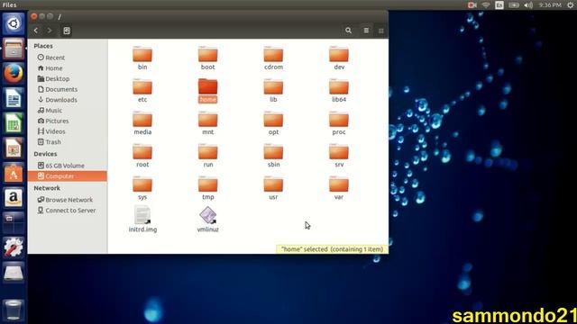Screen dimensions: 577x324
Task: Switch to grid icon view
Action: [380, 31]
